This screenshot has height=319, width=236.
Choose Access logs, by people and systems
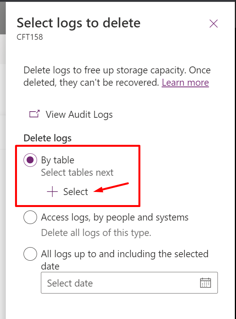click(x=30, y=217)
